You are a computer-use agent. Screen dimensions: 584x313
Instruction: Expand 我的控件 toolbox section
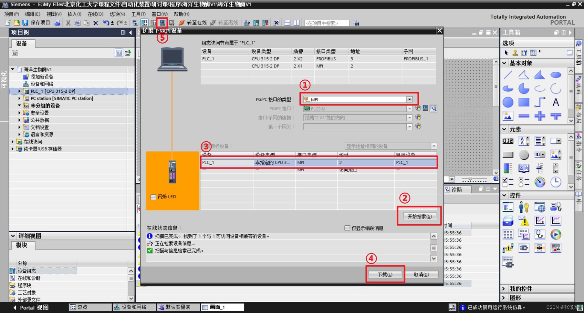point(505,289)
